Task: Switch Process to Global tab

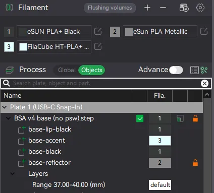Action: point(67,70)
